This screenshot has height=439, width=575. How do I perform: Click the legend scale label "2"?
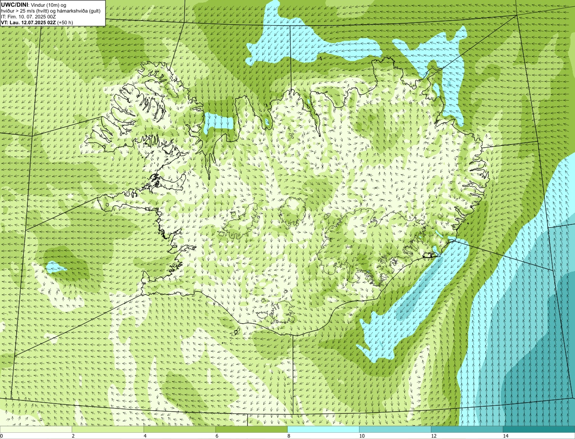tap(73, 436)
